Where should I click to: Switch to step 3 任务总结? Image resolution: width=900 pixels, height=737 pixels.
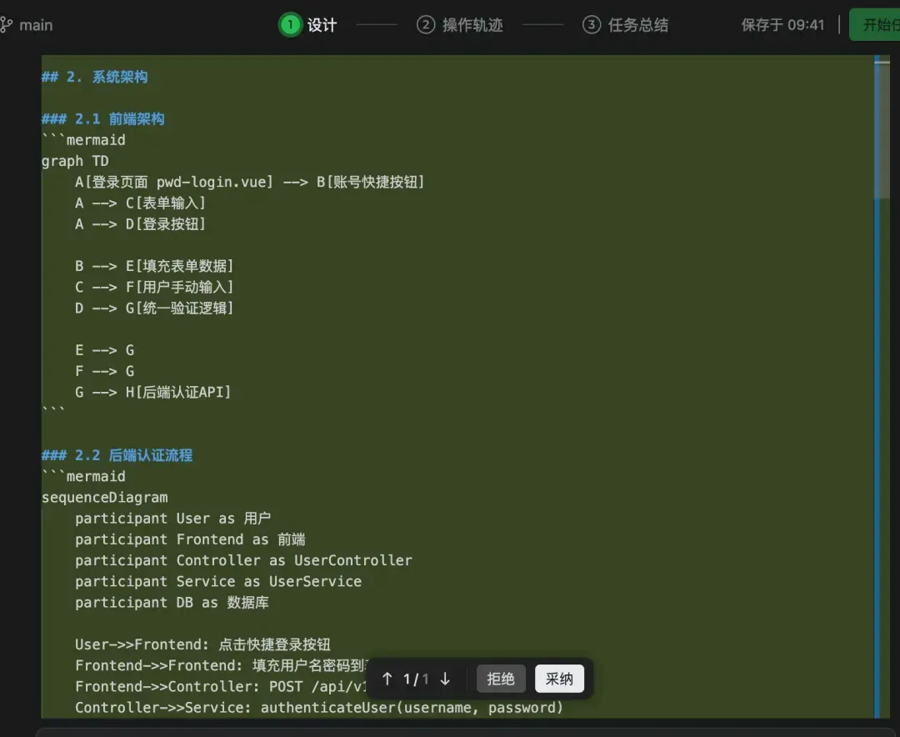point(626,25)
